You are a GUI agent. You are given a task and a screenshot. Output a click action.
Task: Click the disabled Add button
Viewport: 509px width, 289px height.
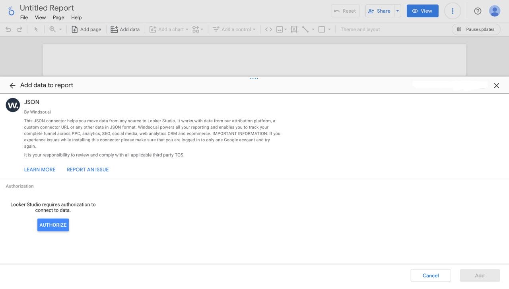pos(480,276)
